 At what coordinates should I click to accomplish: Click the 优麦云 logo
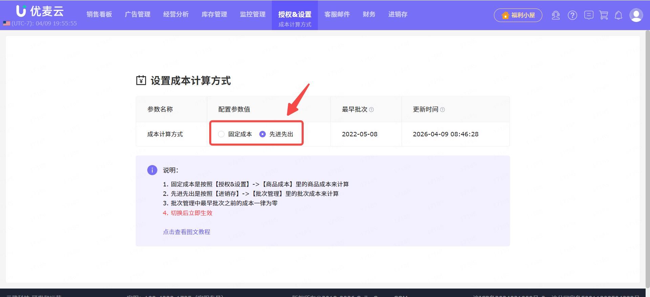tap(40, 11)
